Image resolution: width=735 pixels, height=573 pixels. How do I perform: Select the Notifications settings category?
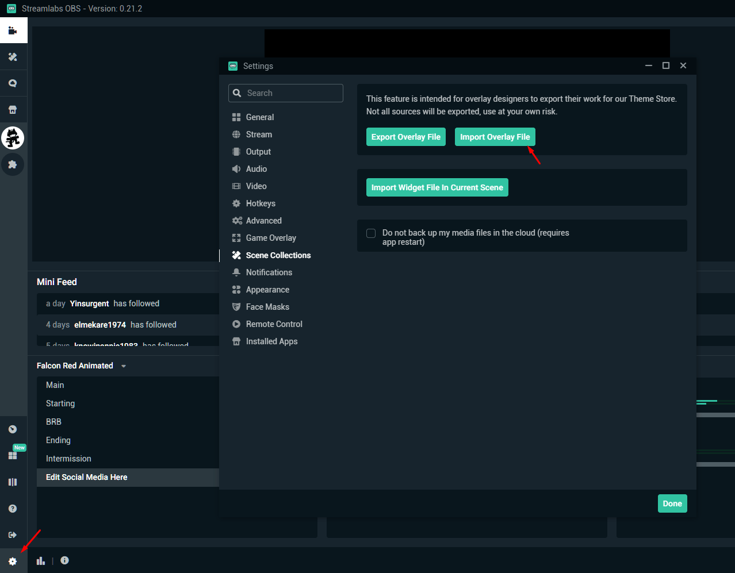pos(269,272)
